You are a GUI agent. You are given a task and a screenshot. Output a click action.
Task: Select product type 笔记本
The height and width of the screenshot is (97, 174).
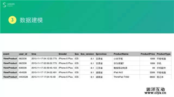pos(160,77)
